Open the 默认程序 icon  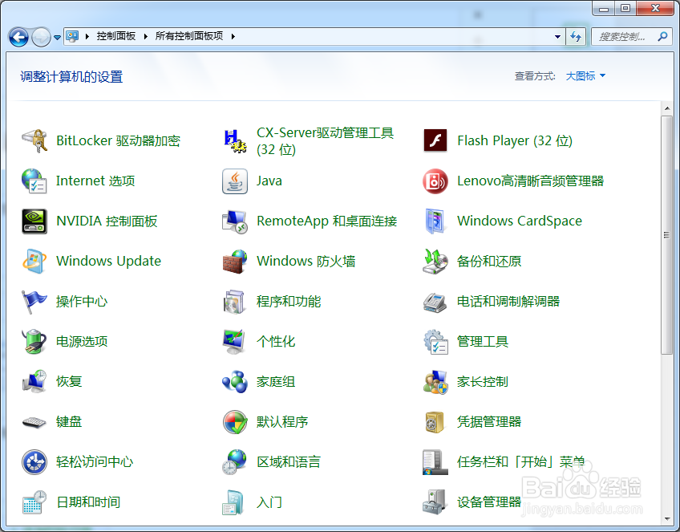[235, 422]
